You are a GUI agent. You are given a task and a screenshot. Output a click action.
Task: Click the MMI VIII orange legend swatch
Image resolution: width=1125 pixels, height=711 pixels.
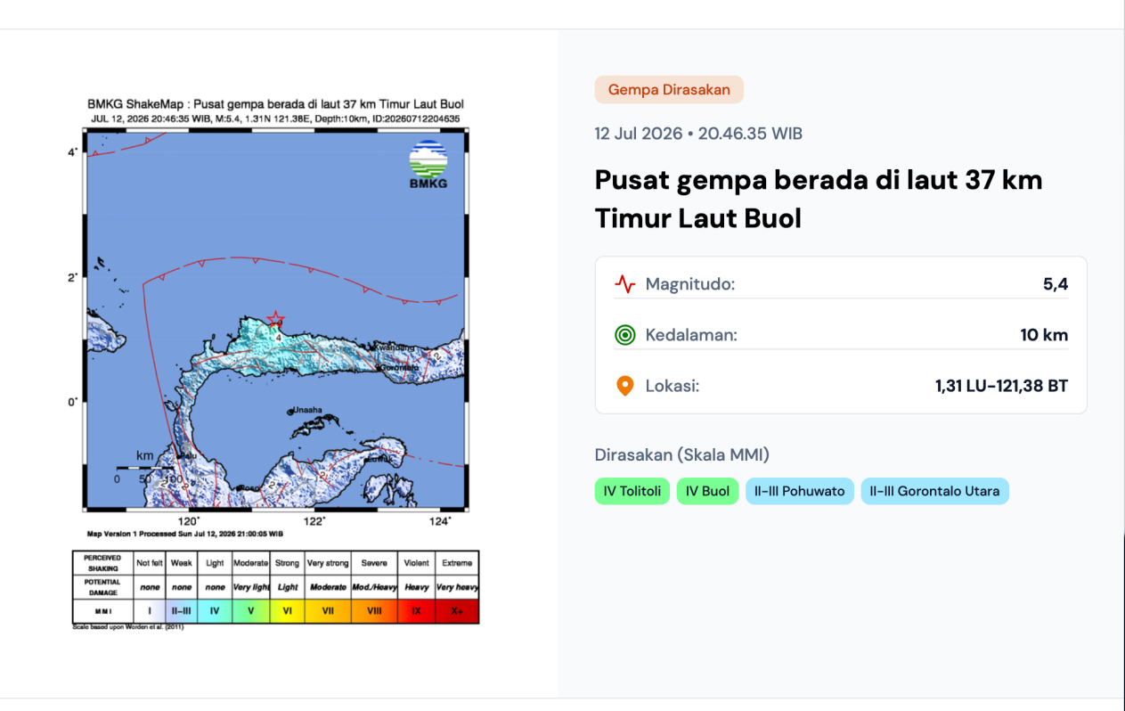374,611
